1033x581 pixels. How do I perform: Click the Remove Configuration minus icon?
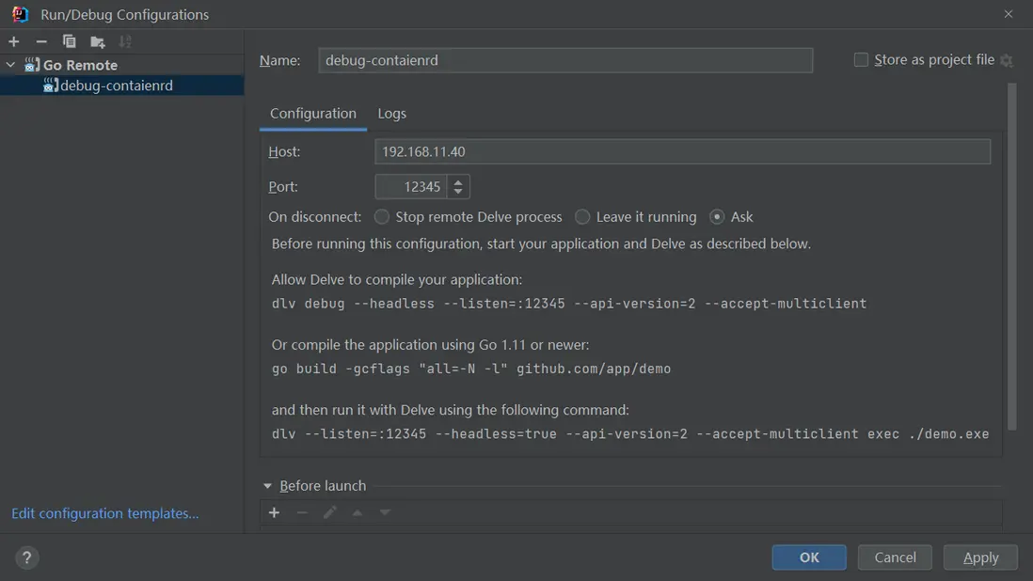coord(41,41)
